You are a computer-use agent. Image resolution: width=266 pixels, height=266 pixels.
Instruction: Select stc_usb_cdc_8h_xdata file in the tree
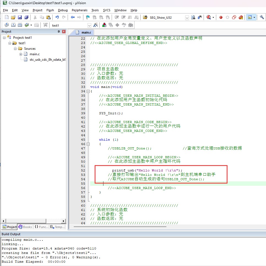(45, 60)
